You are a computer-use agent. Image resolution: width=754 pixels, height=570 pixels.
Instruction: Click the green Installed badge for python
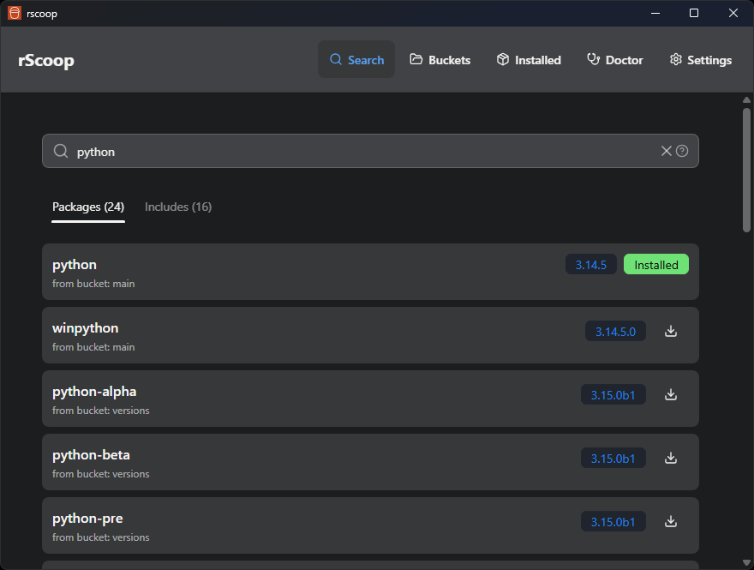click(656, 265)
